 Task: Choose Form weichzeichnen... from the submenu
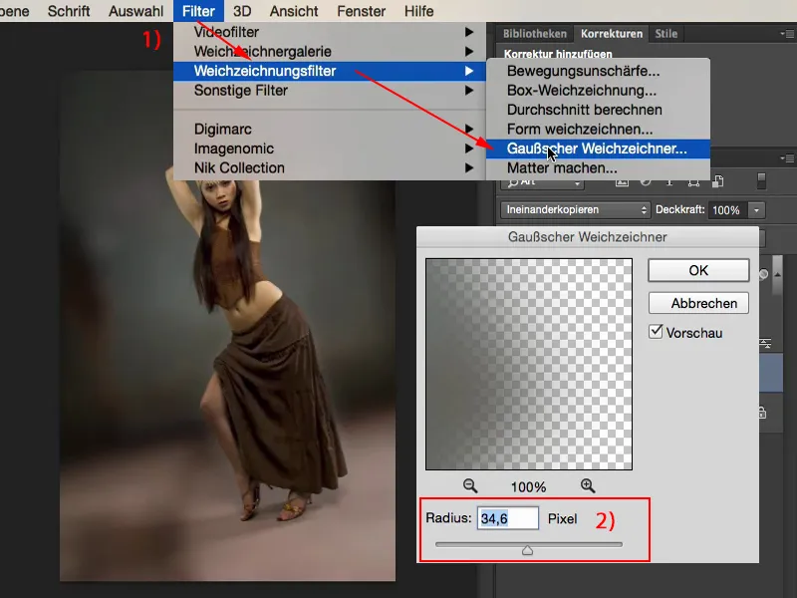pyautogui.click(x=598, y=130)
